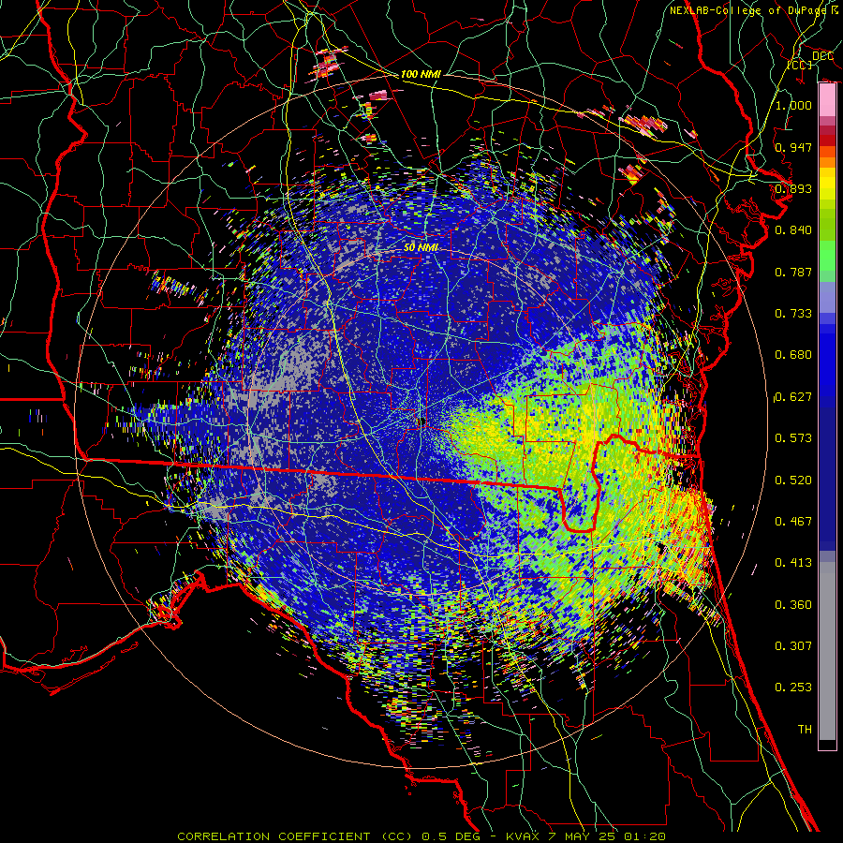Click the 1.000 value on color scale
Viewport: 843px width, 843px height.
[793, 105]
